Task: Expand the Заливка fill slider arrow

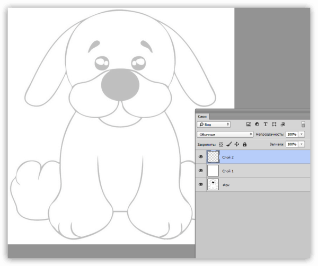Action: pyautogui.click(x=302, y=144)
